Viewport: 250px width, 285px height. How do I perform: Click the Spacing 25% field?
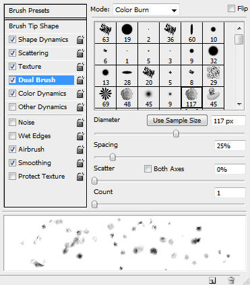point(230,146)
